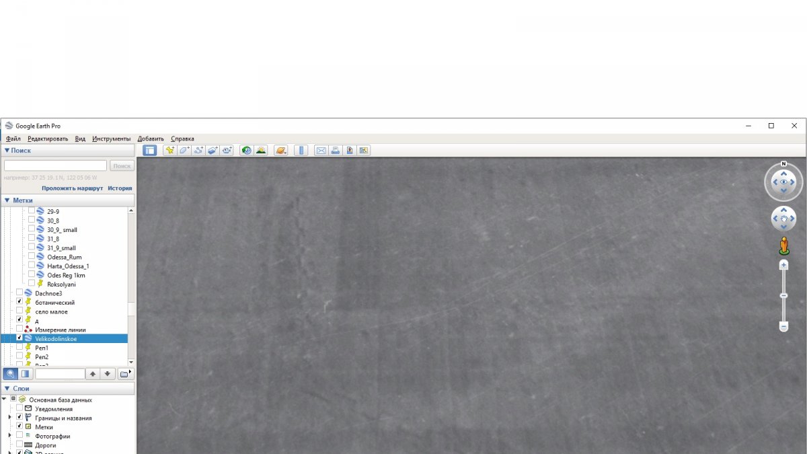Screen dimensions: 807x454
Task: Click the places search magnifier button
Action: 10,373
